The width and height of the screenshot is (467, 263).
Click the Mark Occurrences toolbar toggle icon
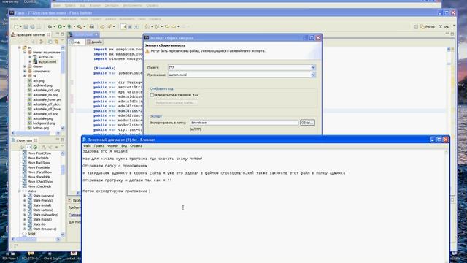click(124, 27)
